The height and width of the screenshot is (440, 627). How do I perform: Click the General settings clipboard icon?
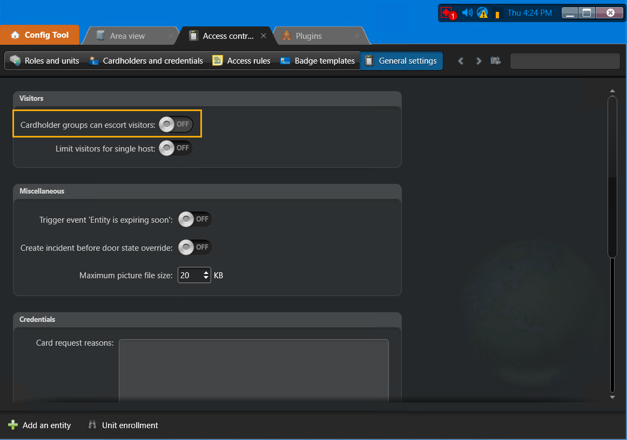pyautogui.click(x=370, y=61)
